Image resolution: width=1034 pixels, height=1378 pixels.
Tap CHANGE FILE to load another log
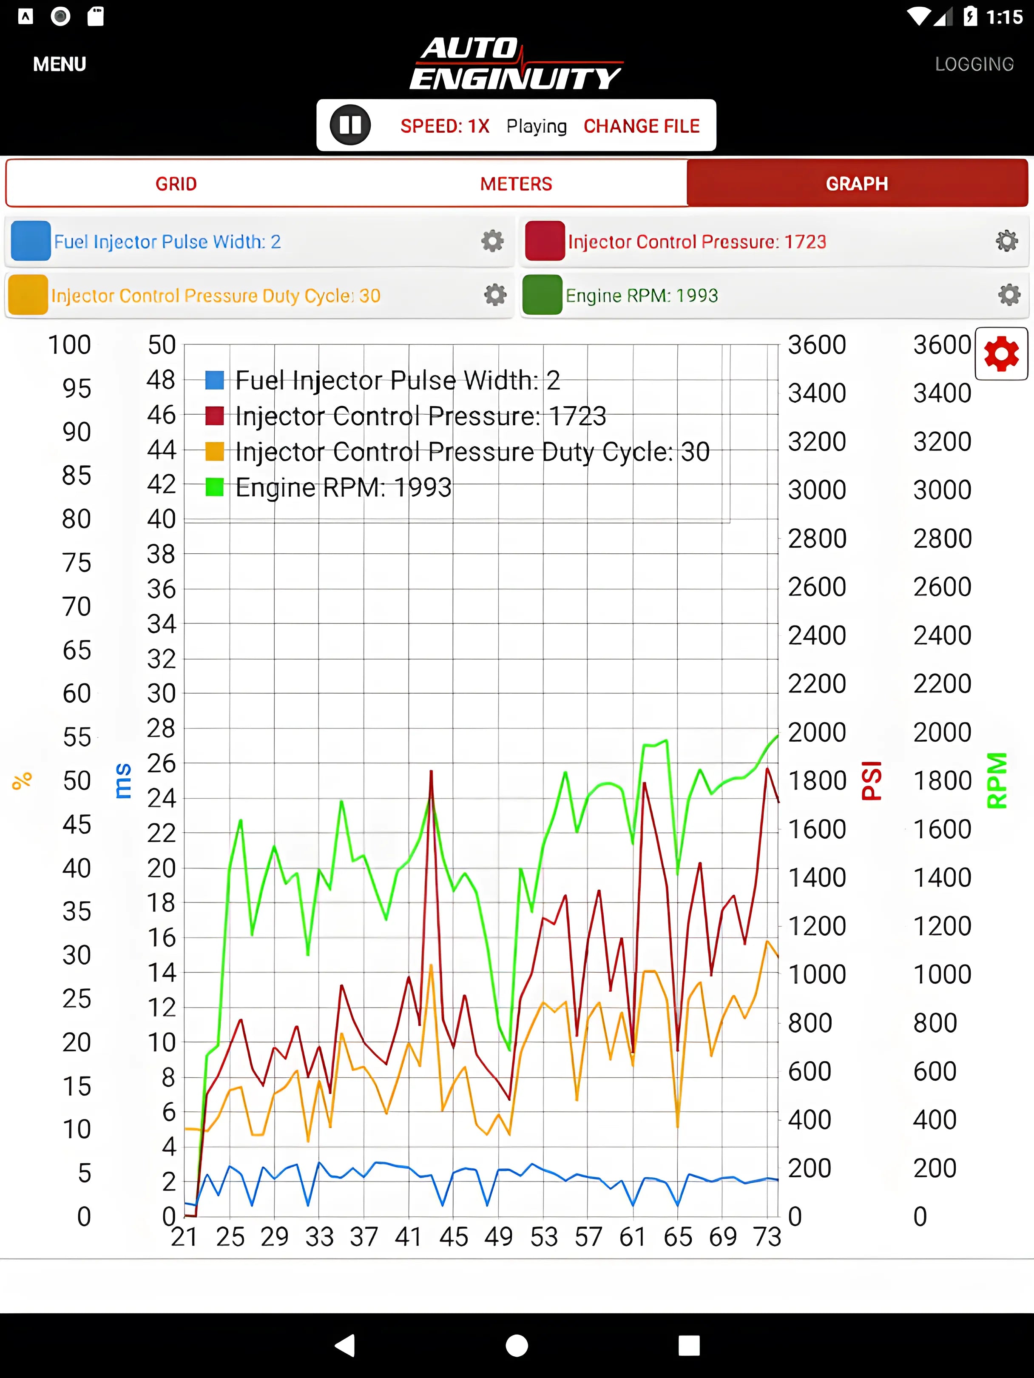tap(641, 126)
